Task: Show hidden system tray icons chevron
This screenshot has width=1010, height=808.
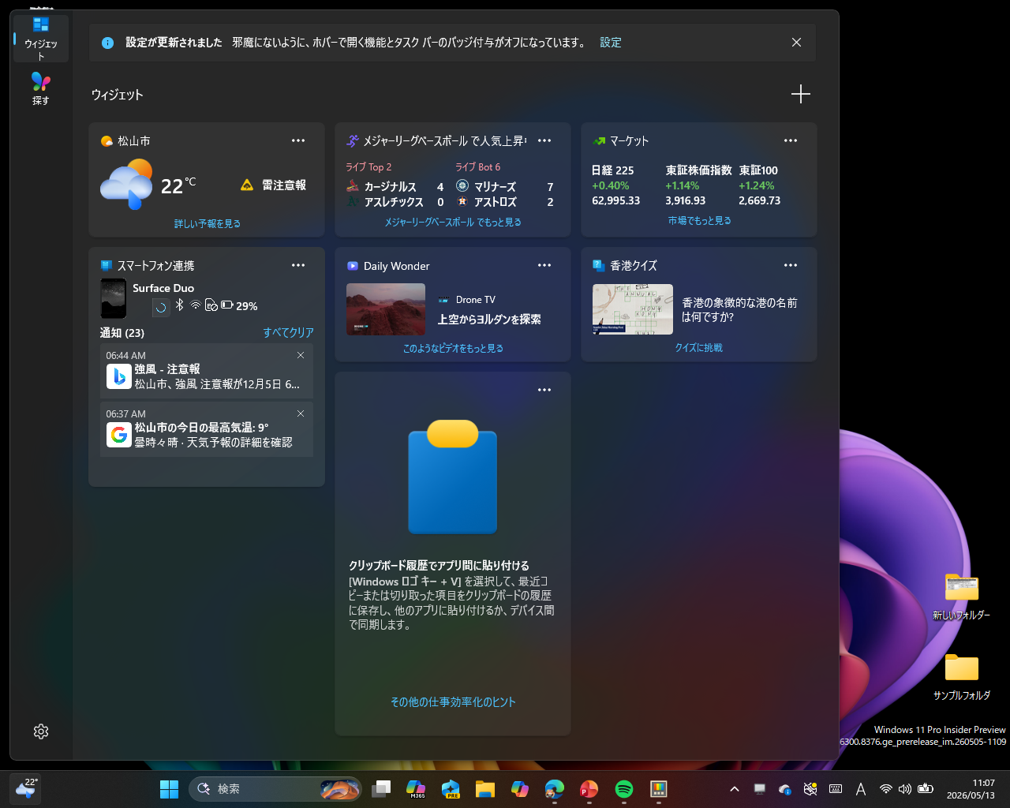Action: point(734,789)
